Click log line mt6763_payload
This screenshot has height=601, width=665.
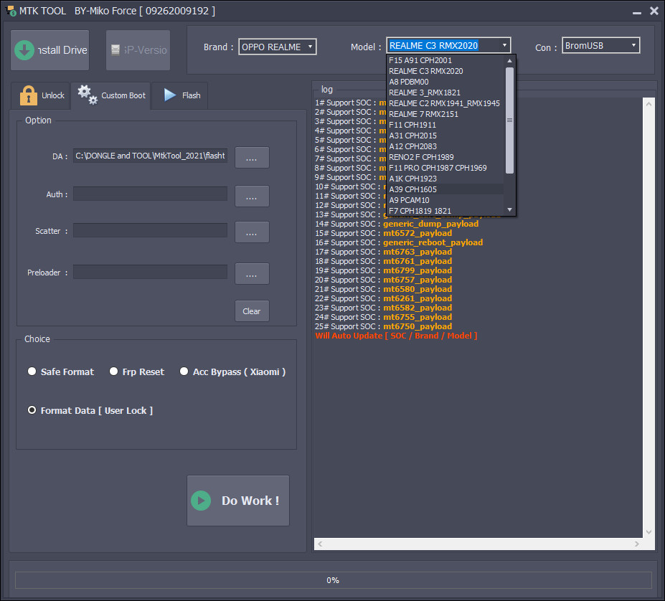click(384, 252)
